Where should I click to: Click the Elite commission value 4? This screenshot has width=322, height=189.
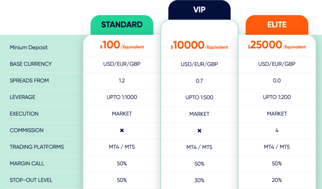pyautogui.click(x=277, y=130)
